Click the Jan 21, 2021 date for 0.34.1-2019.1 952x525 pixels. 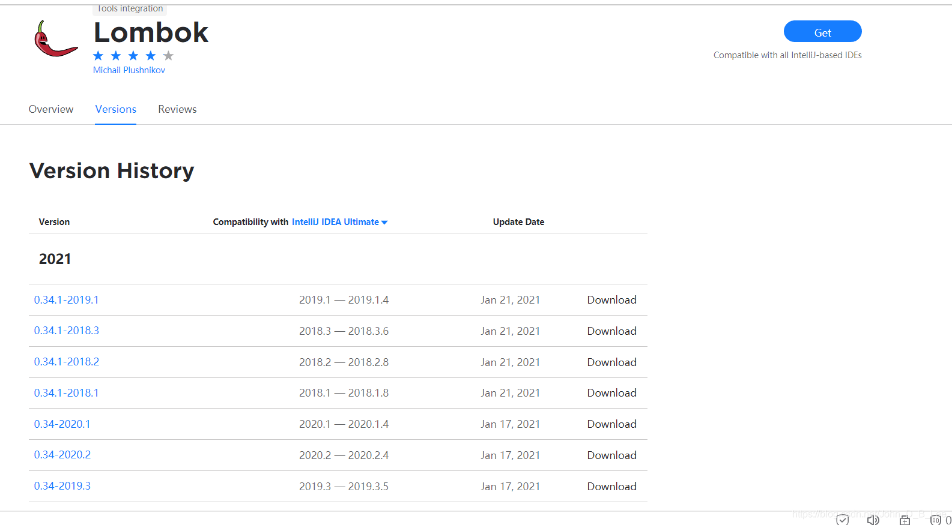coord(510,300)
